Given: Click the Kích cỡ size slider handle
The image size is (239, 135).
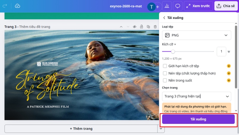Looking at the screenshot, I should tap(173, 51).
